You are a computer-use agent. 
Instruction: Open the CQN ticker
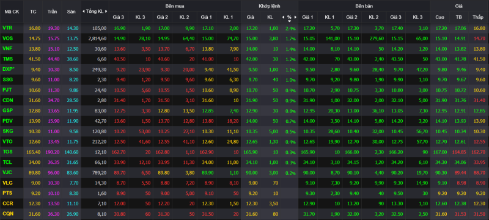(8, 214)
